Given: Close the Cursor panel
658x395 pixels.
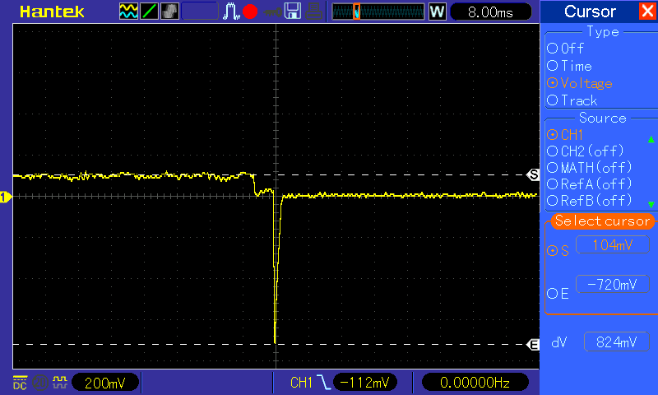Looking at the screenshot, I should coord(647,11).
